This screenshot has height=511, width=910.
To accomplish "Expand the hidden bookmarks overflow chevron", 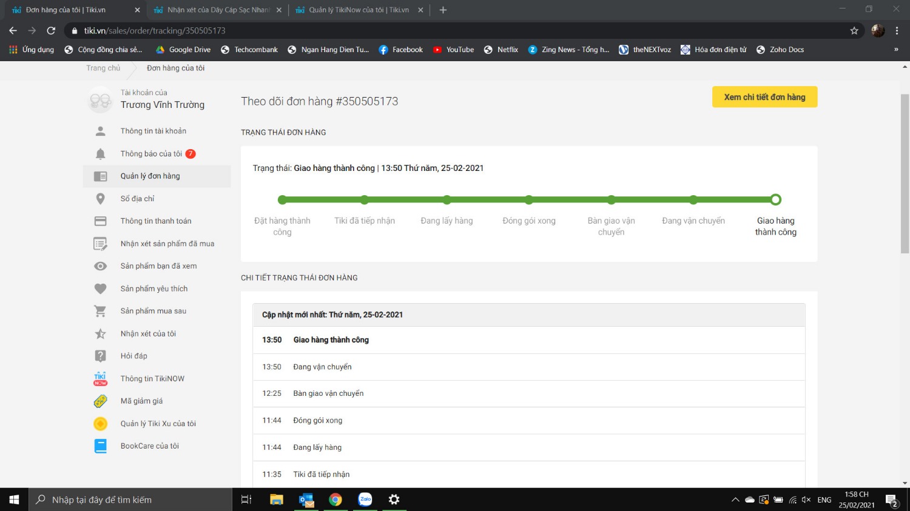I will tap(896, 50).
